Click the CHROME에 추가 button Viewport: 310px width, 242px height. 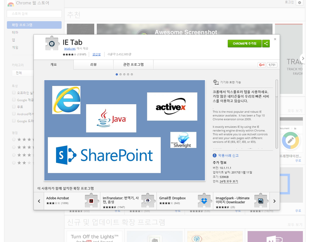coord(245,44)
